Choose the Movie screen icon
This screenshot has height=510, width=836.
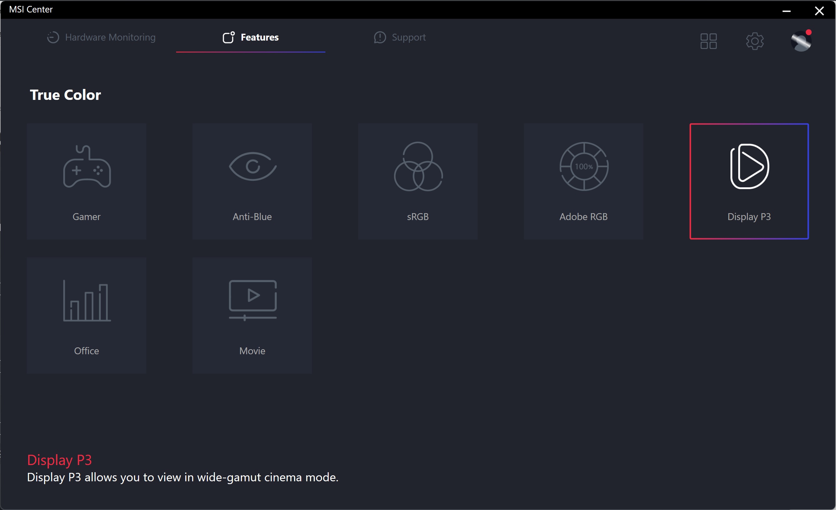tap(252, 300)
